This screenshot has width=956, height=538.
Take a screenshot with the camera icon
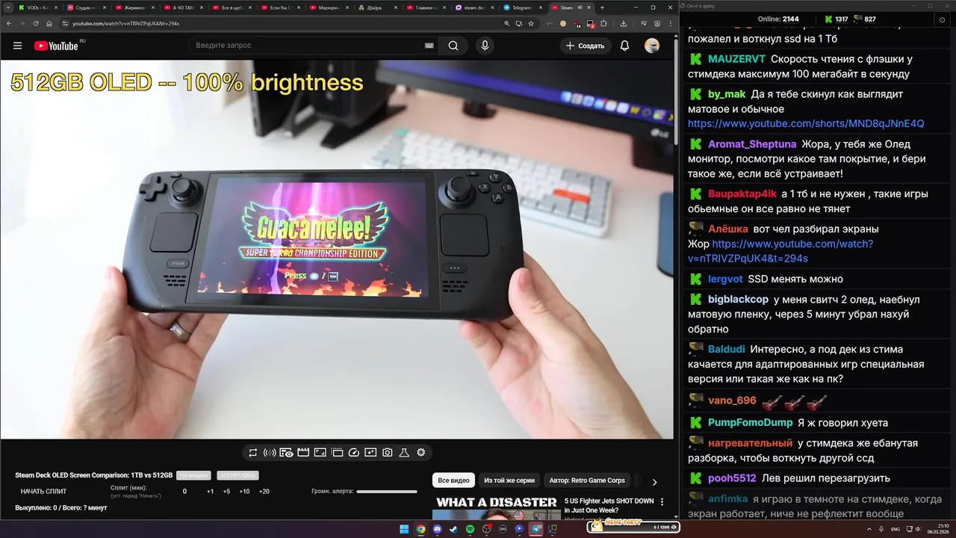click(x=388, y=453)
